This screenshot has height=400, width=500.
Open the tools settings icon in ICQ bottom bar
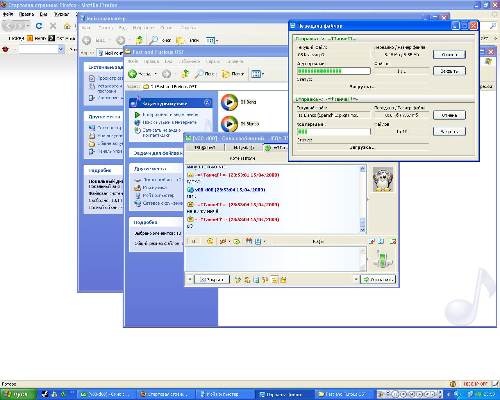265,280
